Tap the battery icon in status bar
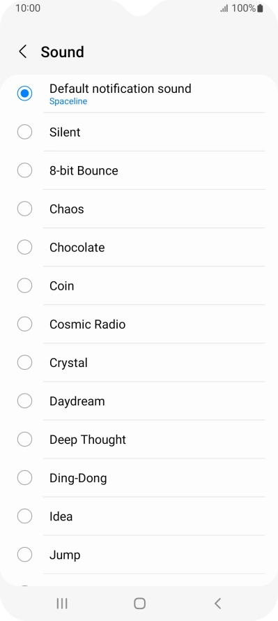 [260, 8]
